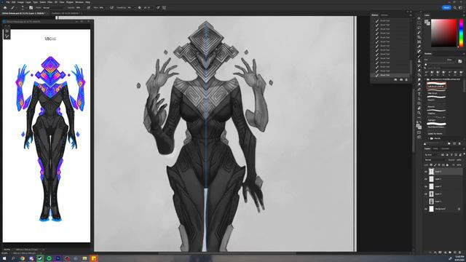Create new adjustment layer icon
The width and height of the screenshot is (466, 262).
[x=445, y=253]
